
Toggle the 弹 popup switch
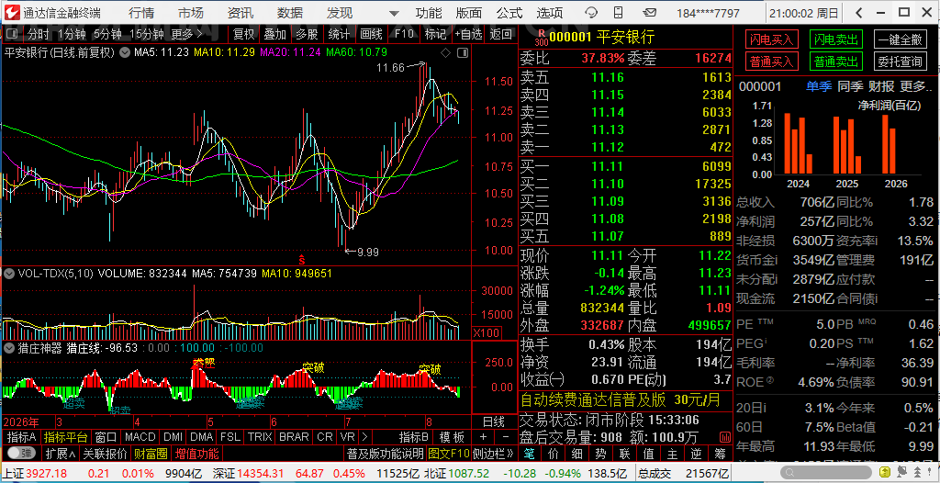coord(22,453)
